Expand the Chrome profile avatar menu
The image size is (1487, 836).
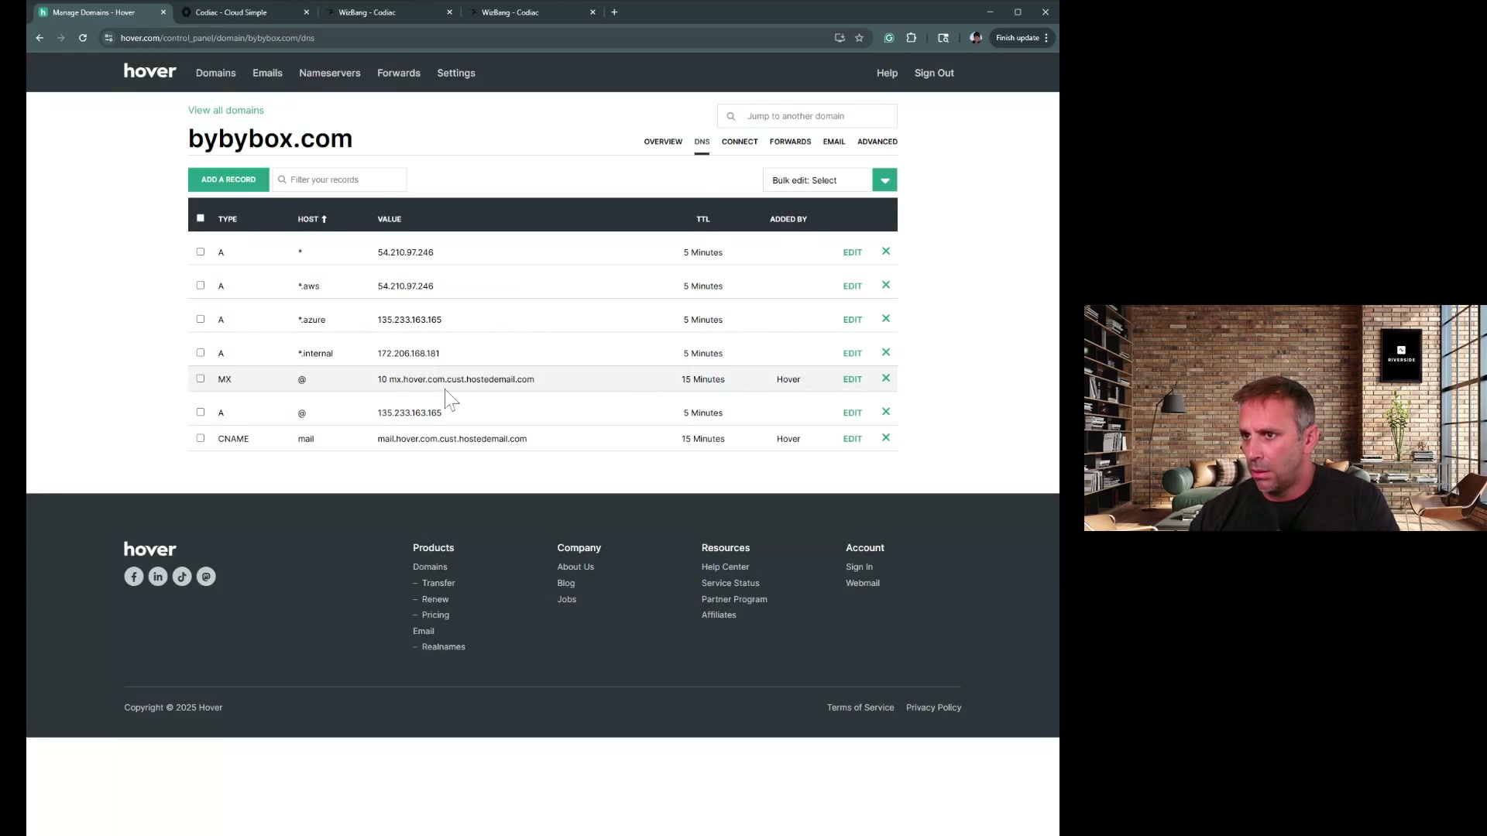click(x=975, y=37)
